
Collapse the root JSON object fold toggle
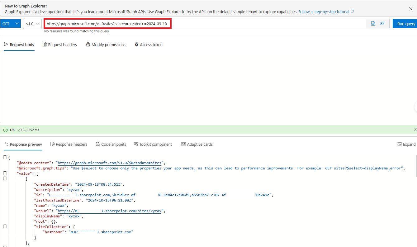click(x=5, y=157)
